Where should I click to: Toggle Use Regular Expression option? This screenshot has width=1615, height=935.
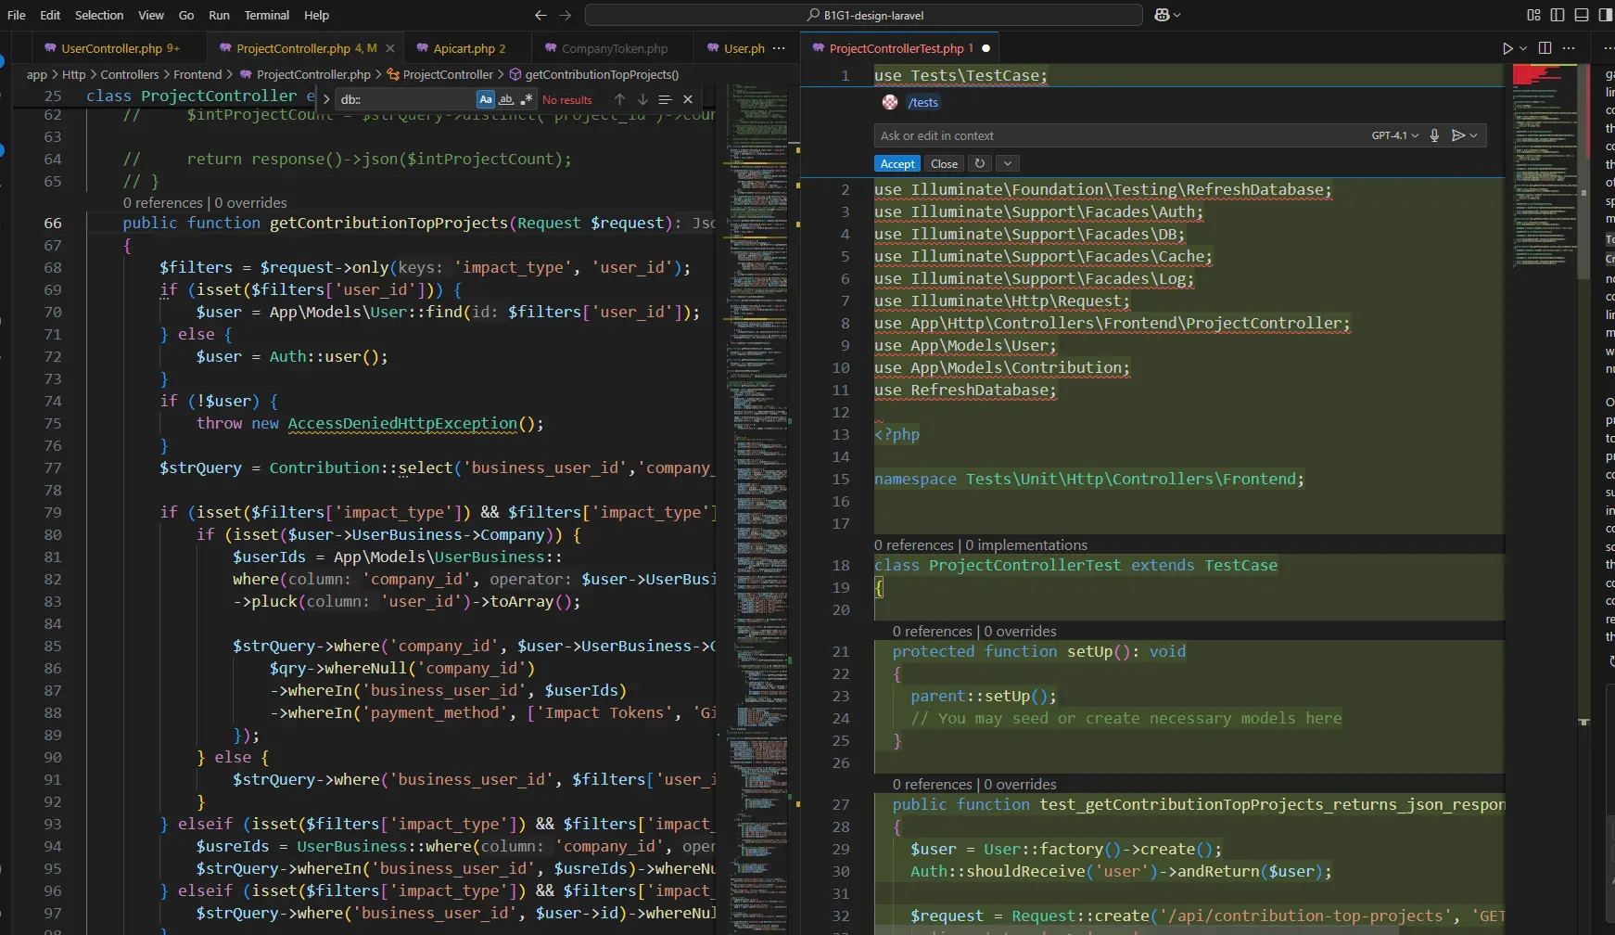[526, 99]
